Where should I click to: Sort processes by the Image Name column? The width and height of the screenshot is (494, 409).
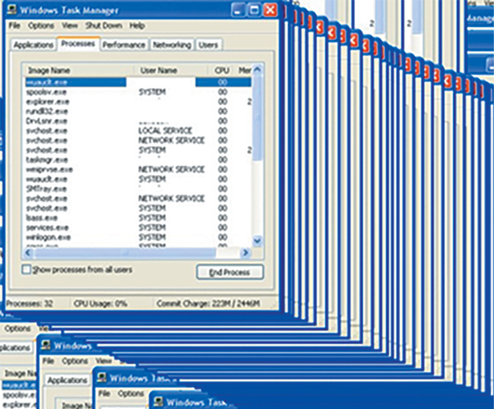[75, 70]
